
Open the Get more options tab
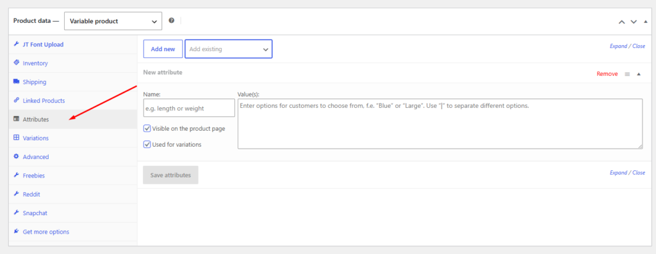tap(73, 232)
